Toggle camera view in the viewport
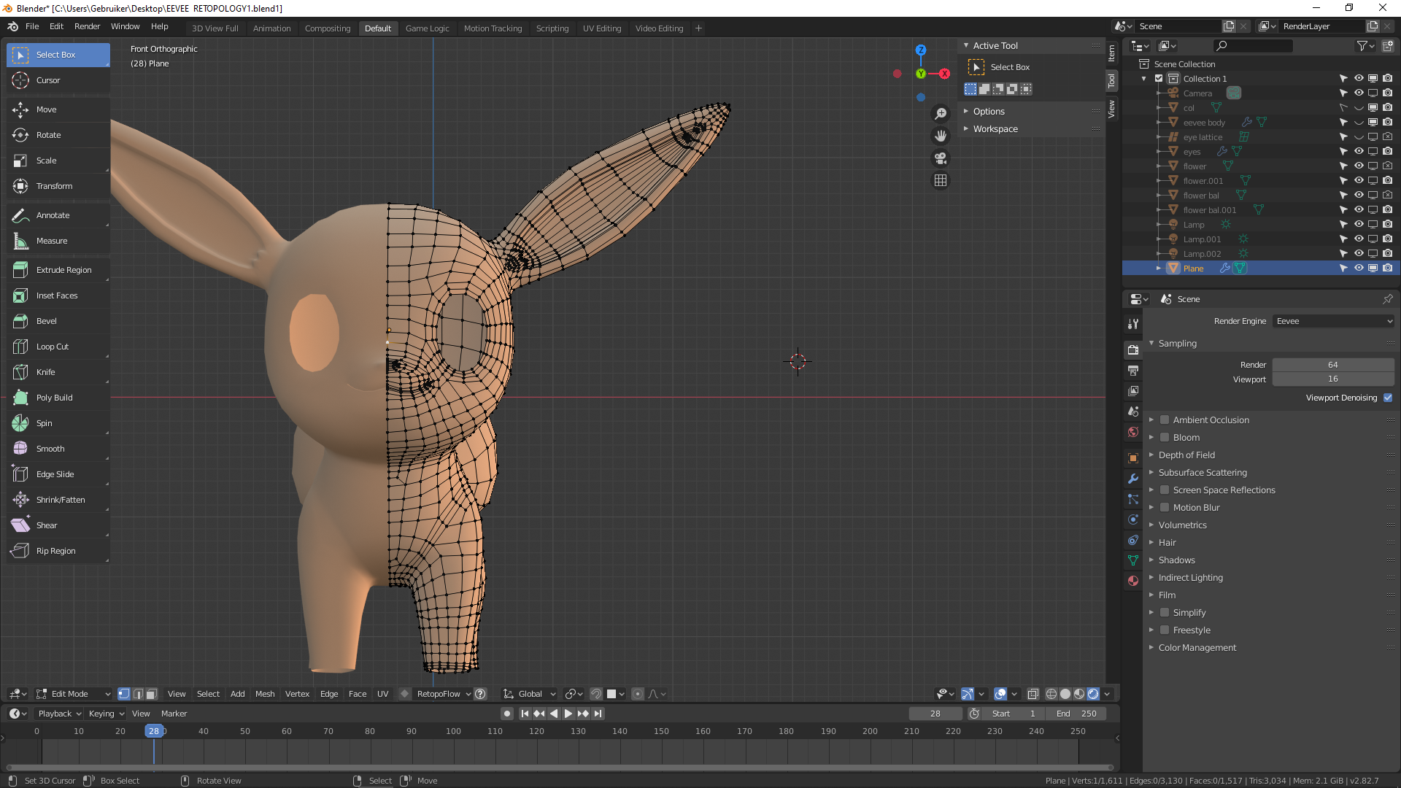 pos(941,158)
